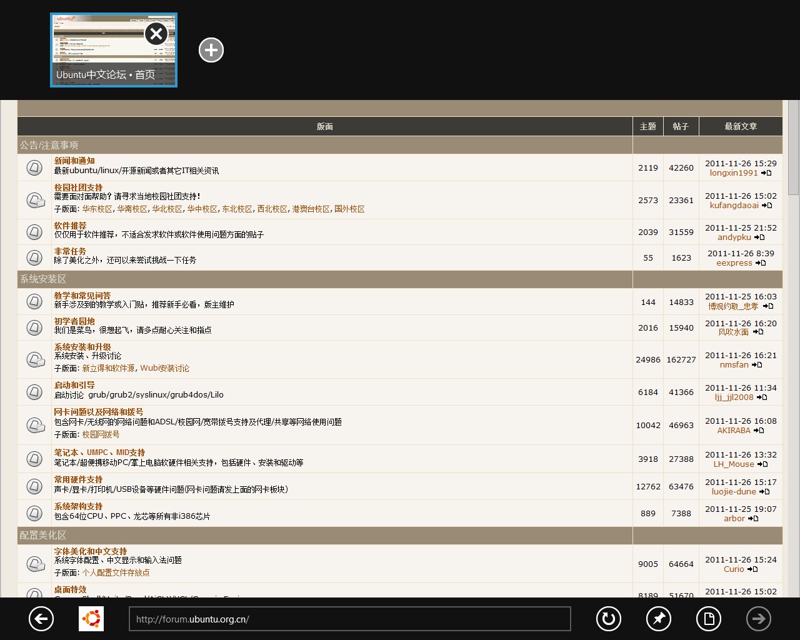This screenshot has height=640, width=800.
Task: View latest post icon next to eexpress
Action: pyautogui.click(x=761, y=263)
